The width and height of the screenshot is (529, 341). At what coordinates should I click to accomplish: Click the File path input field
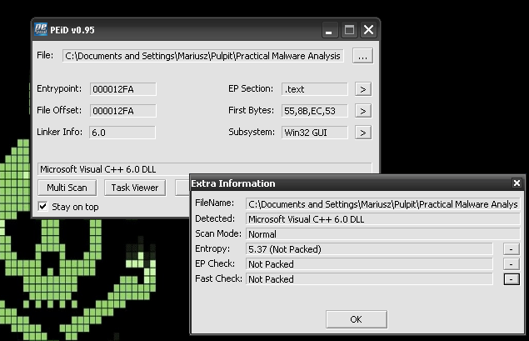pos(202,56)
